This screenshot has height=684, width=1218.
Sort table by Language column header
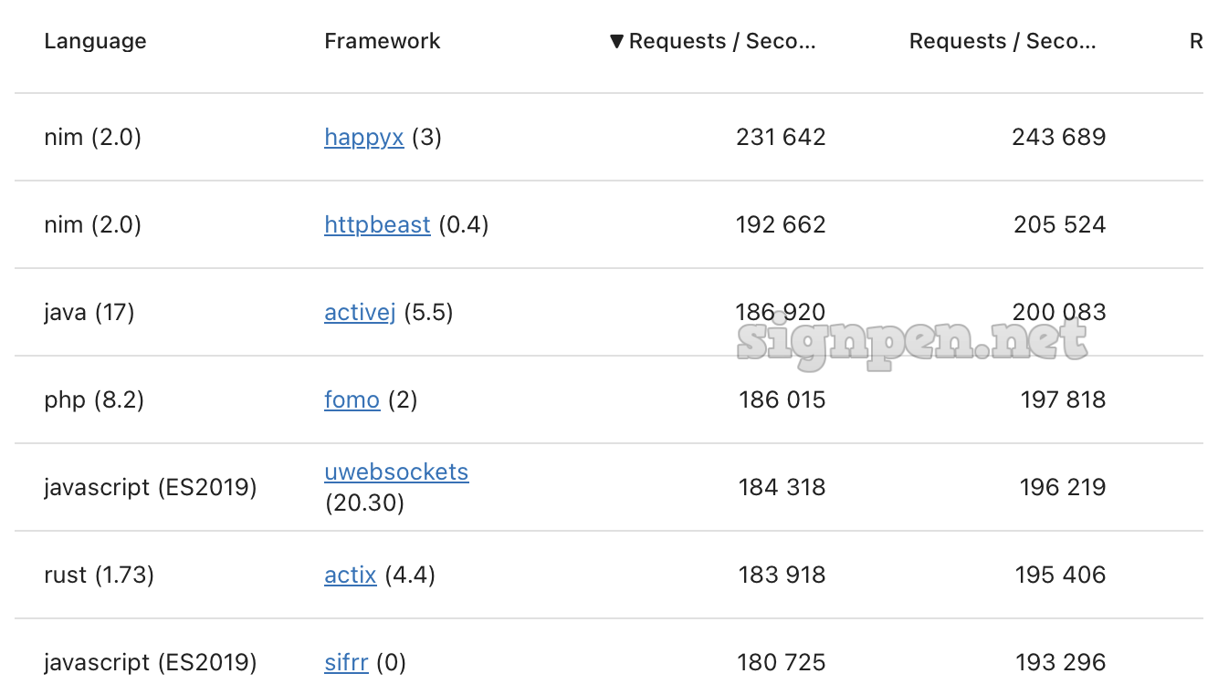click(x=95, y=41)
